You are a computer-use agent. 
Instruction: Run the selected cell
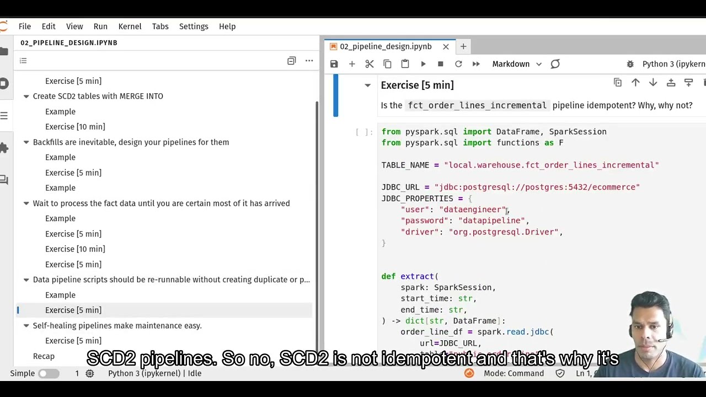(423, 64)
